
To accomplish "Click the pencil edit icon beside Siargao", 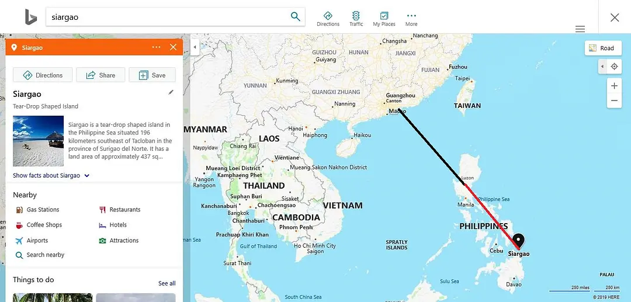I will click(171, 92).
